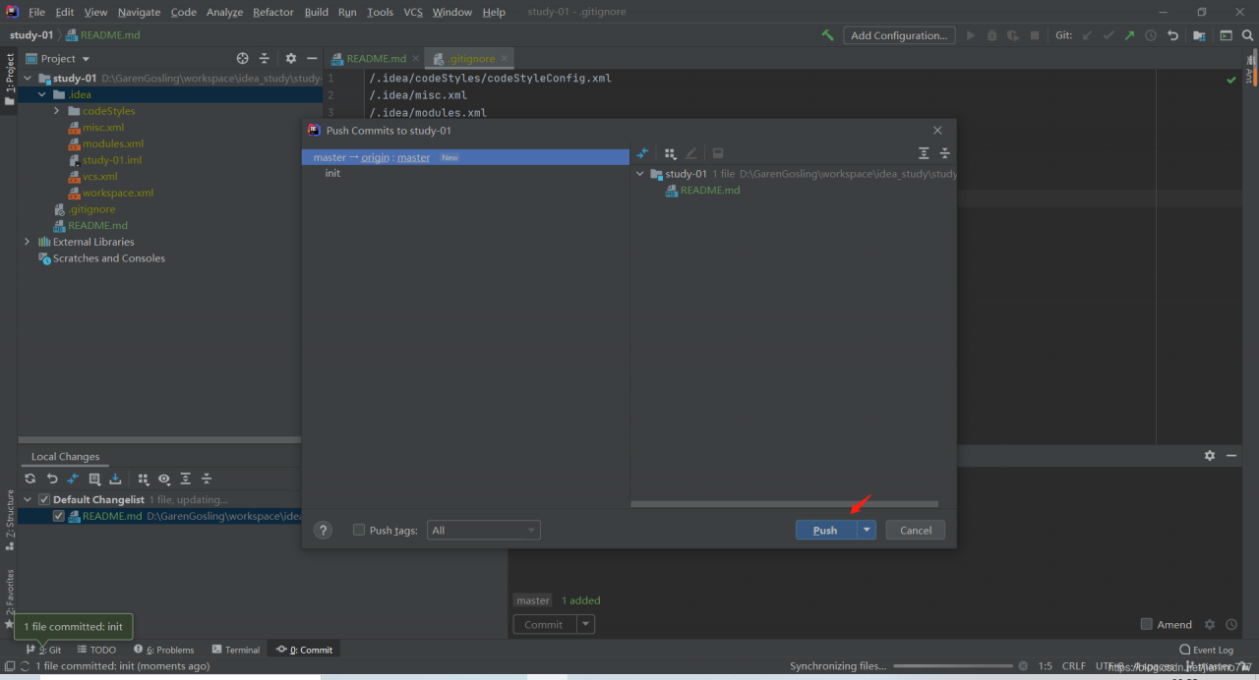Image resolution: width=1259 pixels, height=680 pixels.
Task: Collapse study-01 root in Project tree
Action: [x=27, y=78]
